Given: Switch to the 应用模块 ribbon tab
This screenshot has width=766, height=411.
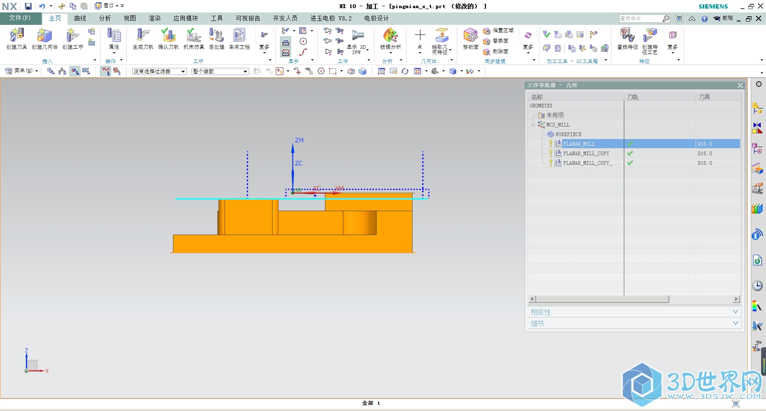Looking at the screenshot, I should [x=186, y=18].
